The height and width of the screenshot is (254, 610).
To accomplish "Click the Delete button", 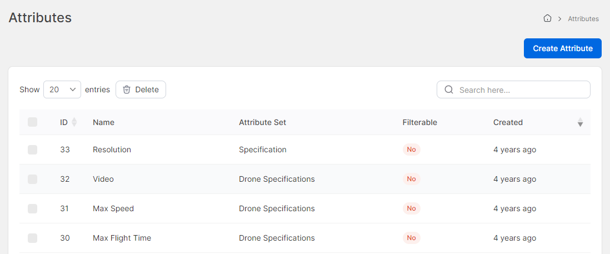I will point(141,89).
